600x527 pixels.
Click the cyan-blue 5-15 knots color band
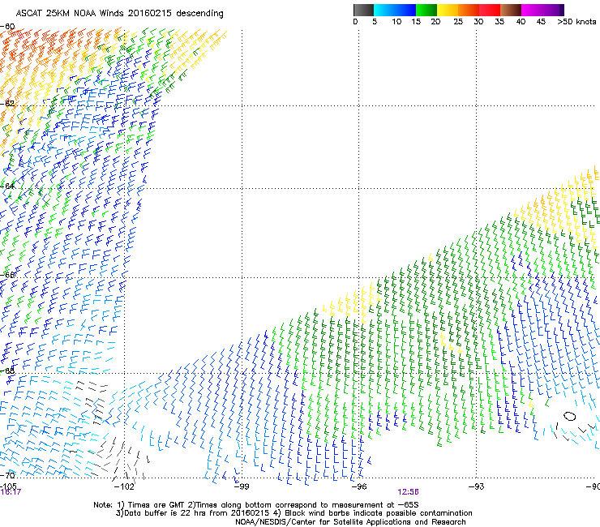(x=395, y=10)
